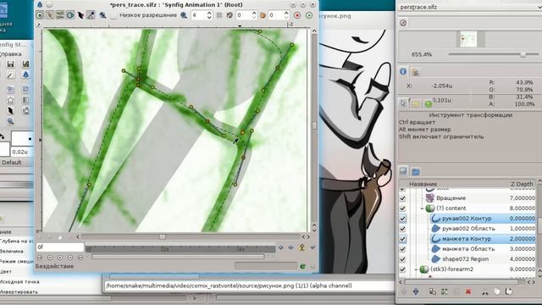Screen dimensions: 542x305
Task: Toggle tangent ducks display in canvas toolbar
Action: 60,15
